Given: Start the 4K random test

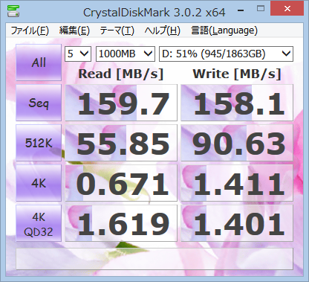Looking at the screenshot, I should click(39, 183).
